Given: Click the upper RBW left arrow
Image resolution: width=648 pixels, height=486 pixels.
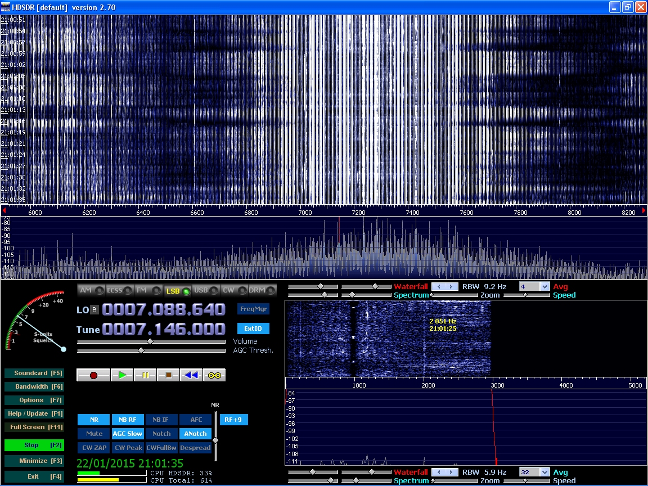Looking at the screenshot, I should [439, 286].
